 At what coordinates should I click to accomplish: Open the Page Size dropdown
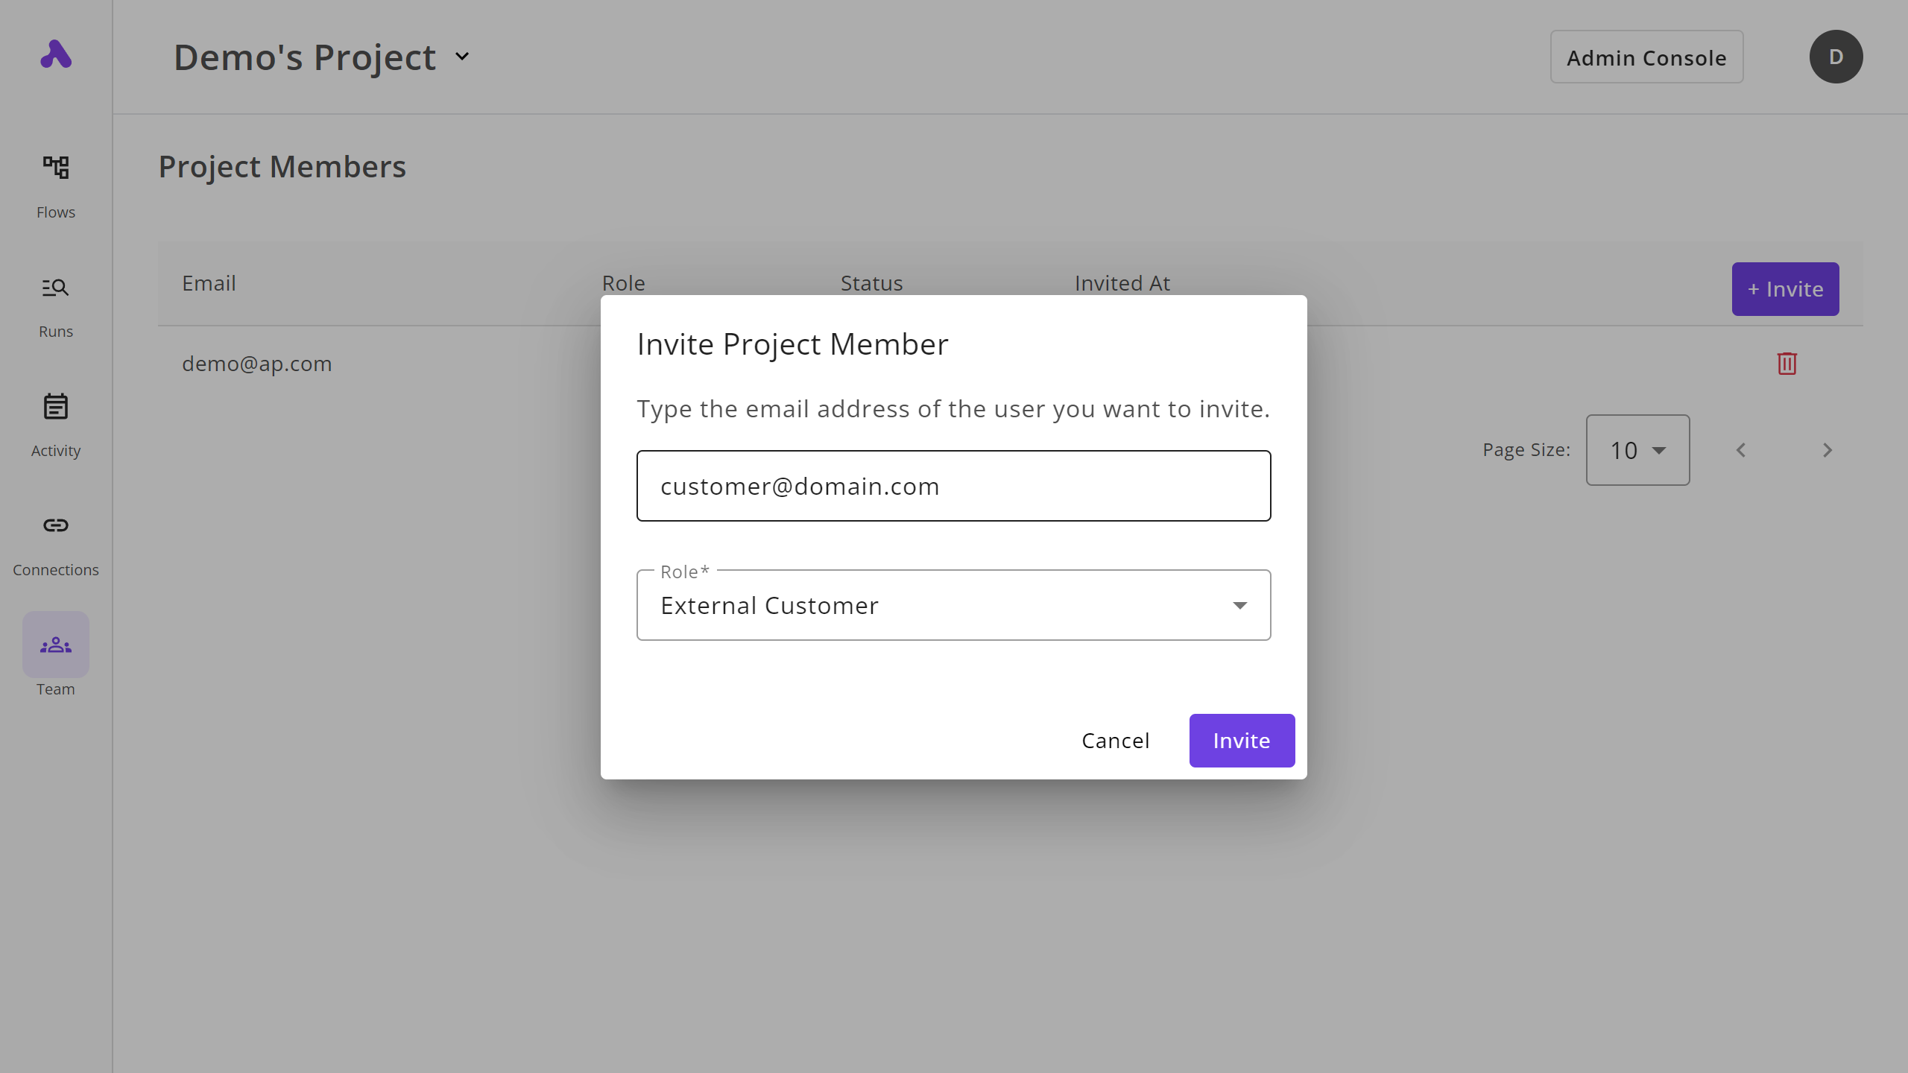[x=1637, y=450]
